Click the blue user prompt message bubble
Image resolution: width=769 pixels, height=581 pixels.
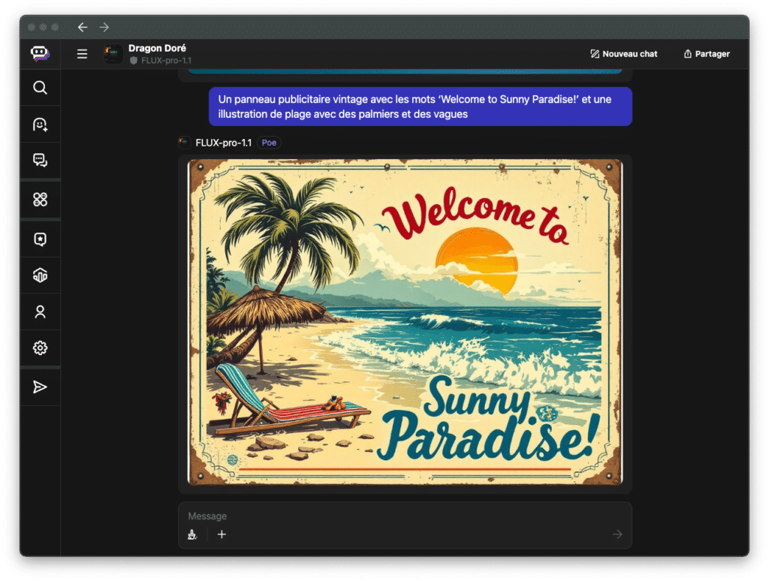click(x=421, y=107)
